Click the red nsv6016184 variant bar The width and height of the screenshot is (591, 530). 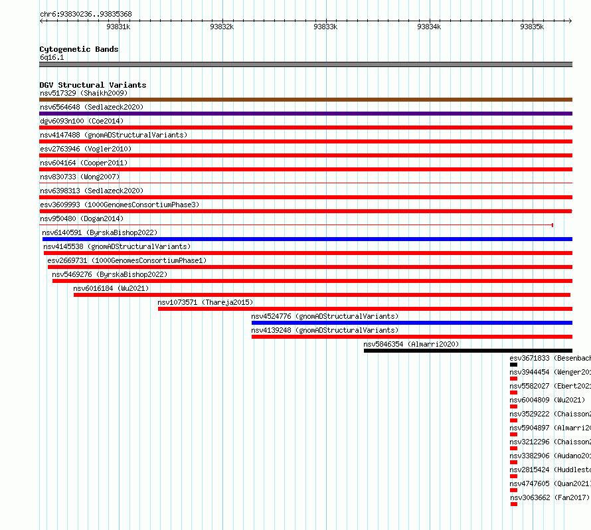click(x=322, y=295)
